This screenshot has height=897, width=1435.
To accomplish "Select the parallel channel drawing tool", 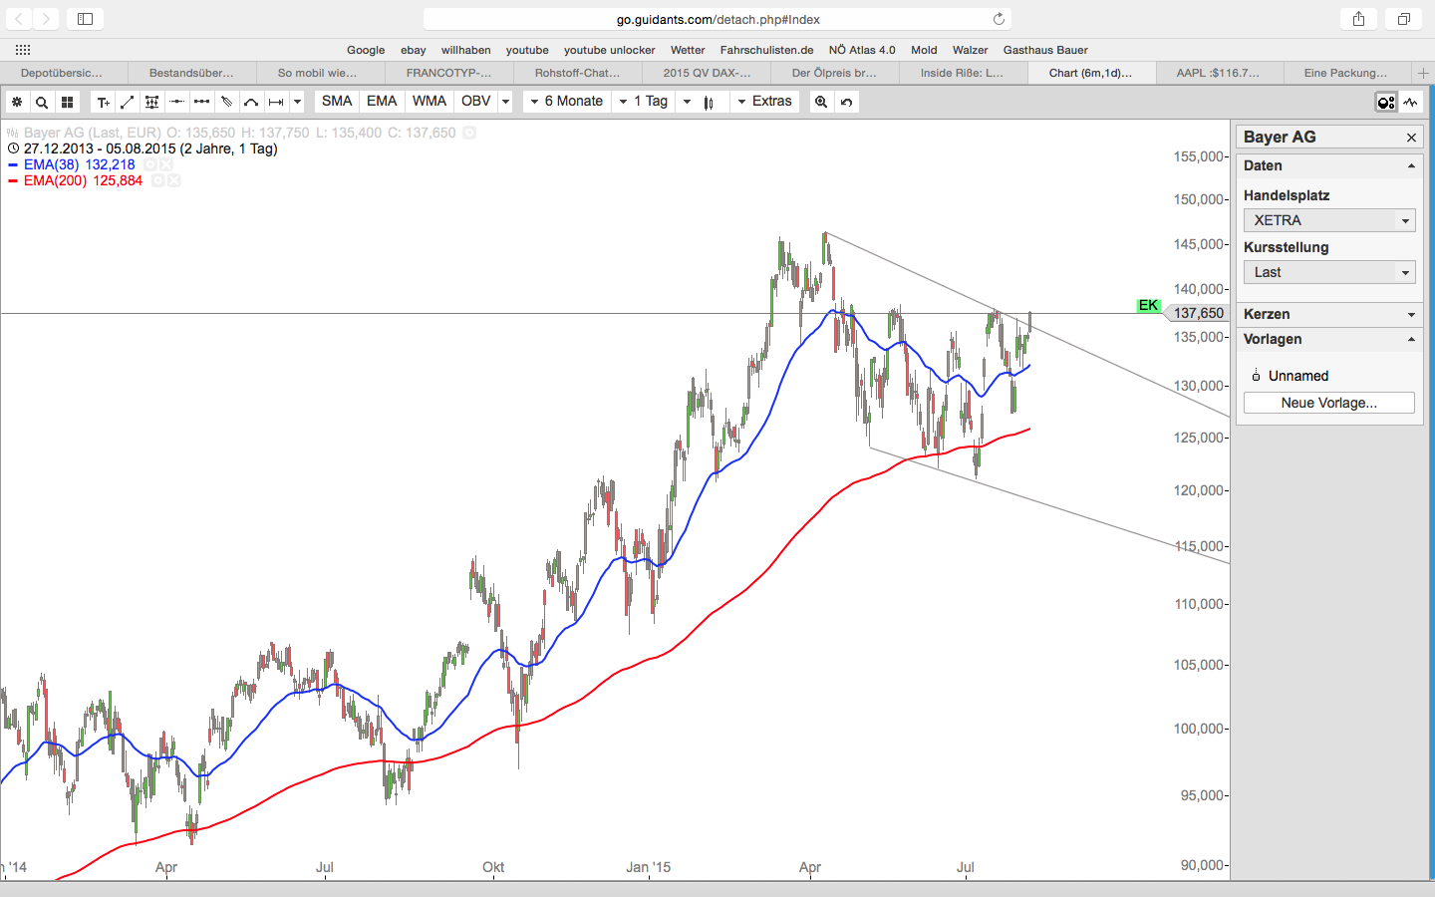I will click(x=226, y=102).
